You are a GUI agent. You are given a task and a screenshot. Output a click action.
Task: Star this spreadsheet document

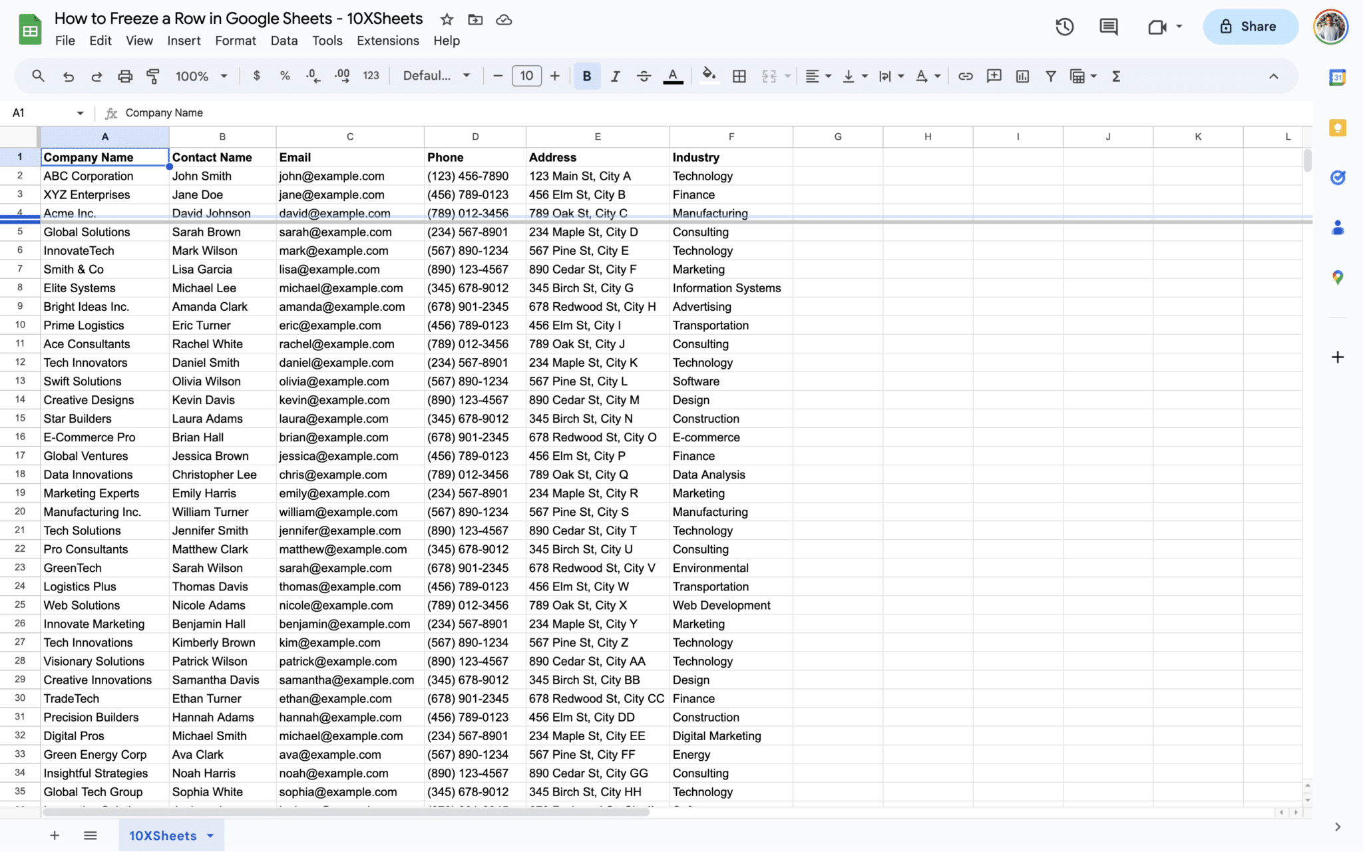[447, 19]
